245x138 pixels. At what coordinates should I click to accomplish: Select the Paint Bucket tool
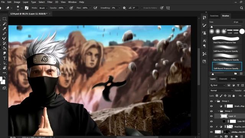pos(4,48)
